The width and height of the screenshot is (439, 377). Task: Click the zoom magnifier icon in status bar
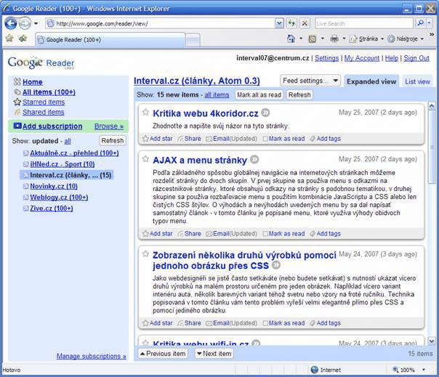[395, 370]
